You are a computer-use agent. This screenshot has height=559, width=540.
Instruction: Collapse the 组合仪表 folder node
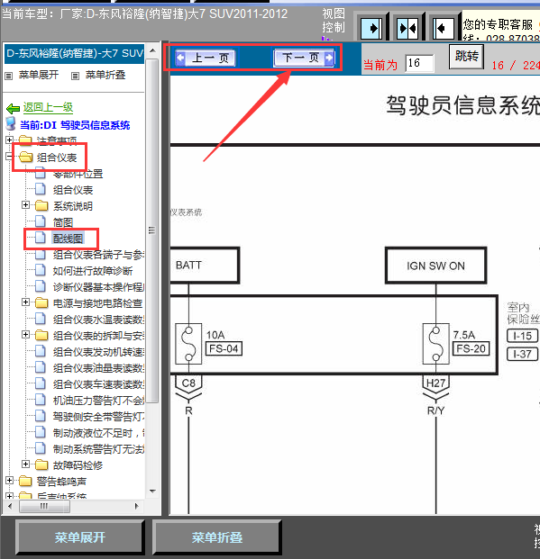pyautogui.click(x=9, y=156)
